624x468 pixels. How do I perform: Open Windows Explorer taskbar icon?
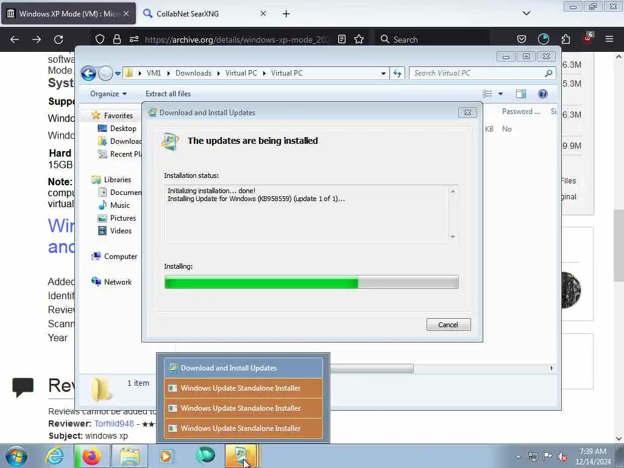129,456
